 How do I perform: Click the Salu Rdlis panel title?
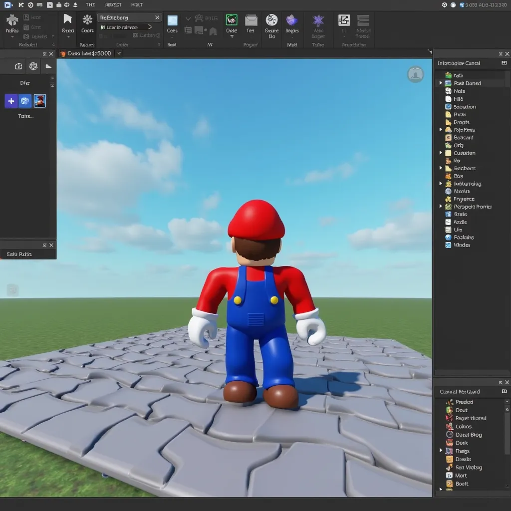[19, 254]
